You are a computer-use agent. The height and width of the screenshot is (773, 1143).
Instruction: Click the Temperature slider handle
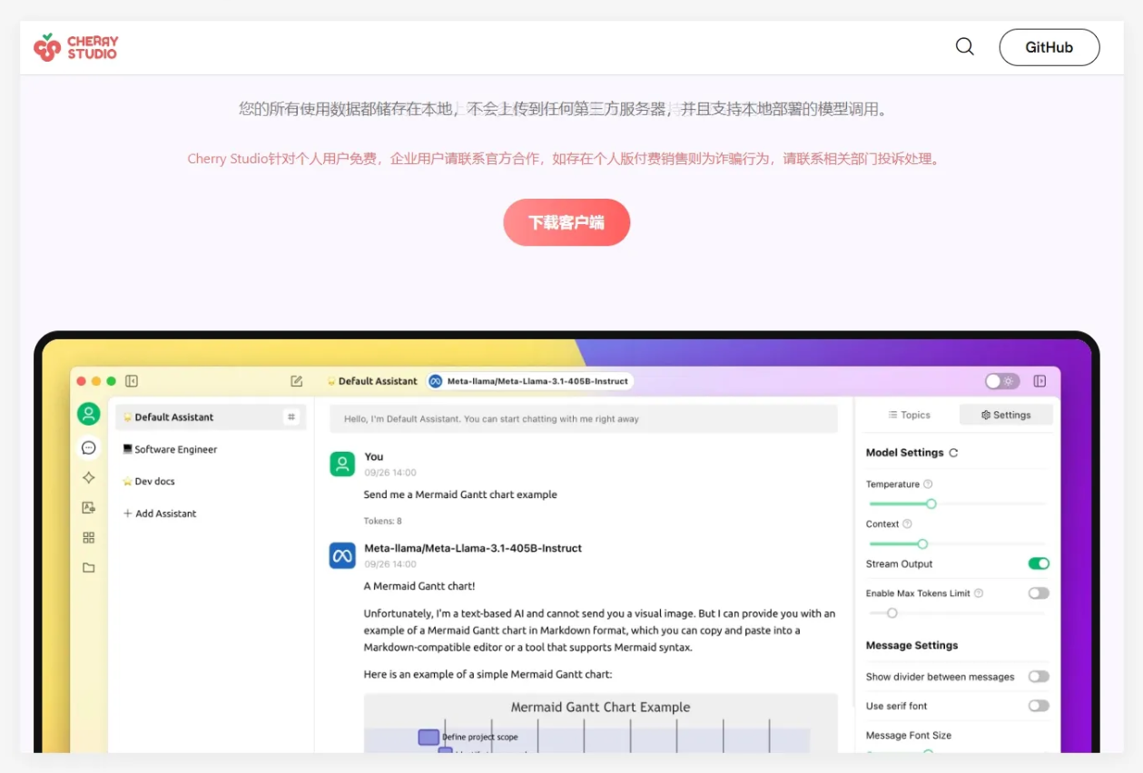pyautogui.click(x=931, y=504)
